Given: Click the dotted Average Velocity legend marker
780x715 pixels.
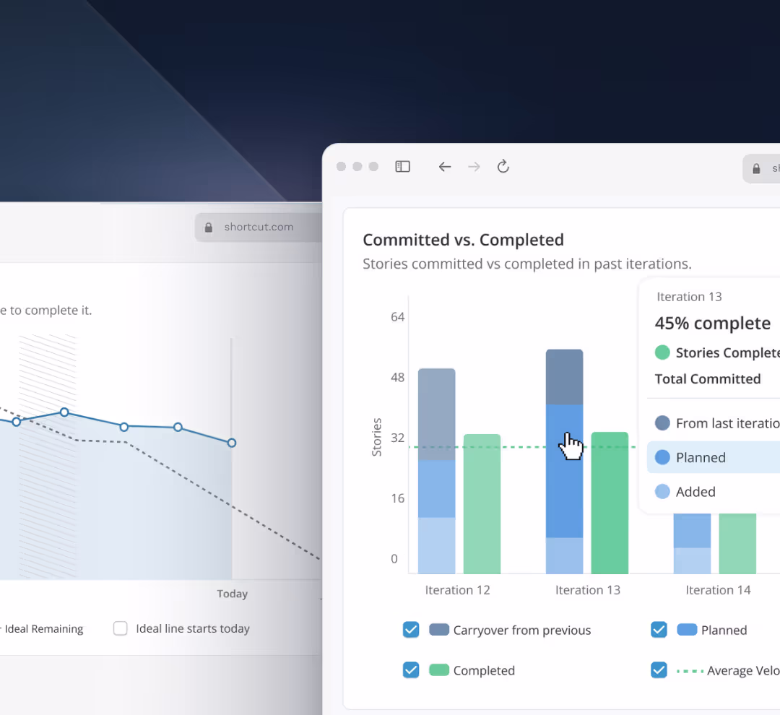Looking at the screenshot, I should click(690, 671).
